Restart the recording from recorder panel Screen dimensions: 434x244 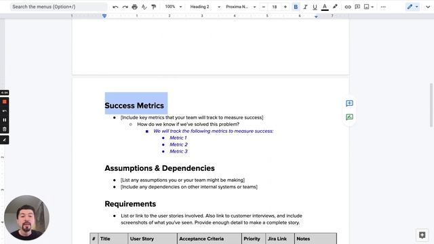(5, 111)
